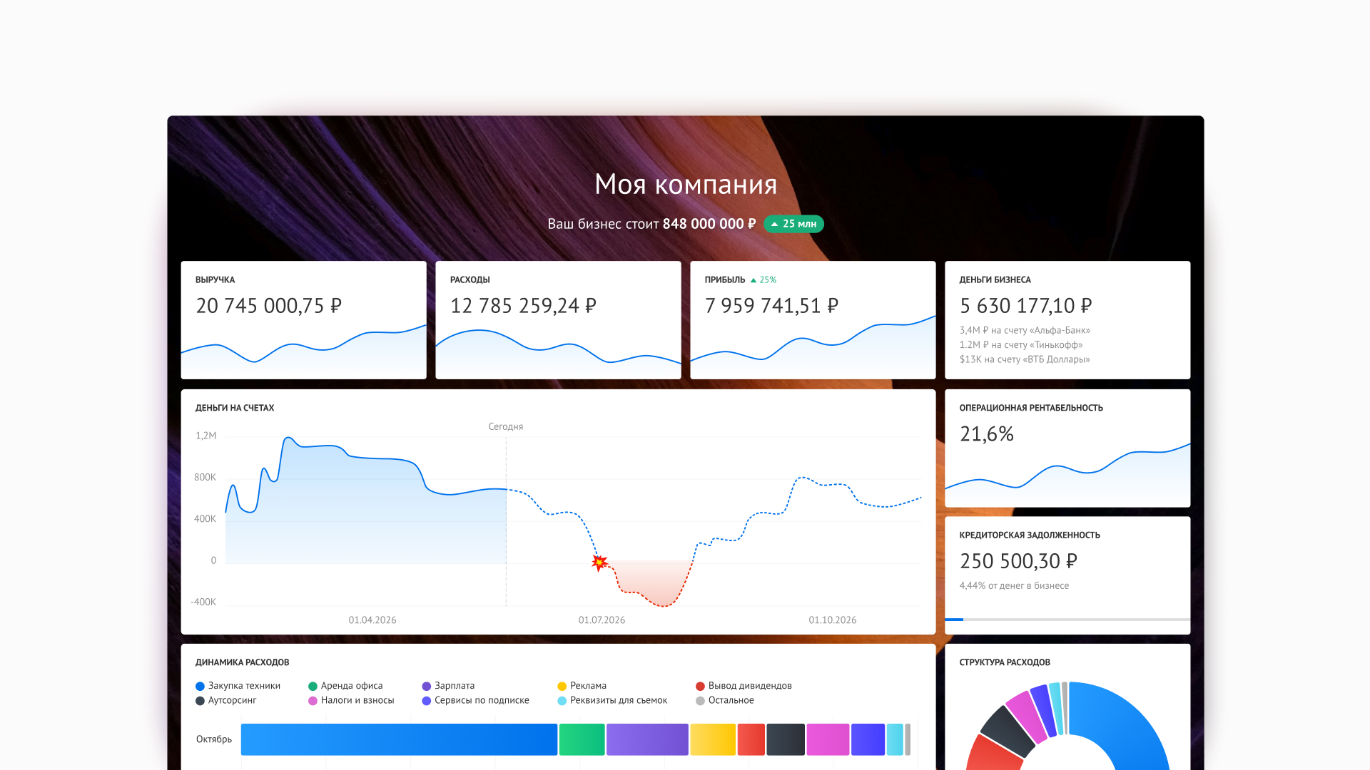Click the green October bar segment
The width and height of the screenshot is (1370, 770).
582,739
